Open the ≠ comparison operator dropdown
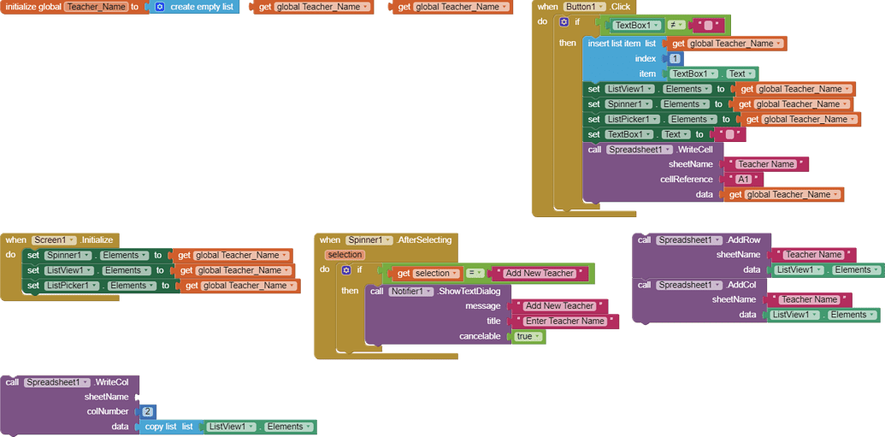885x437 pixels. (676, 26)
